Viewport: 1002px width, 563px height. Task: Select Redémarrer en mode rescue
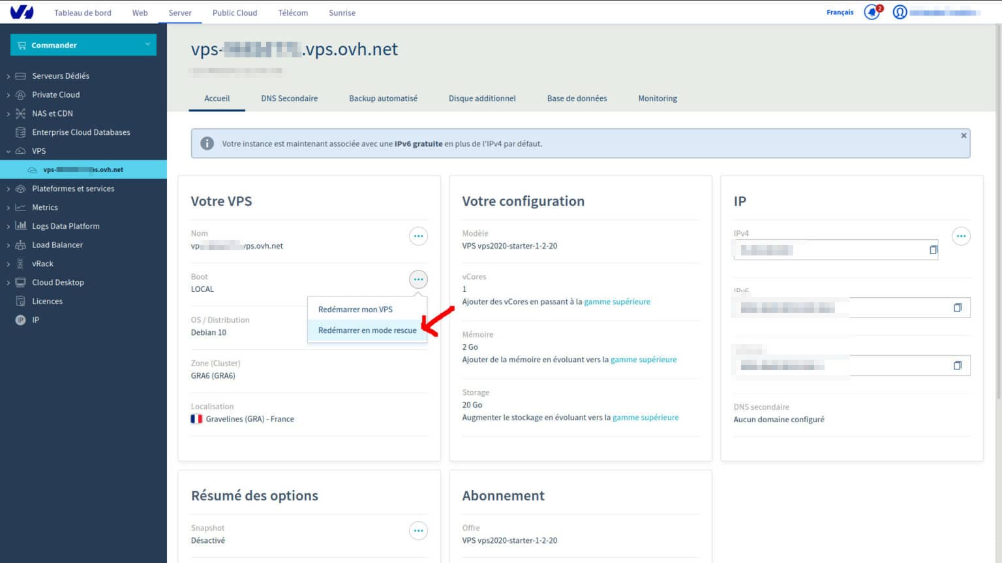[367, 330]
